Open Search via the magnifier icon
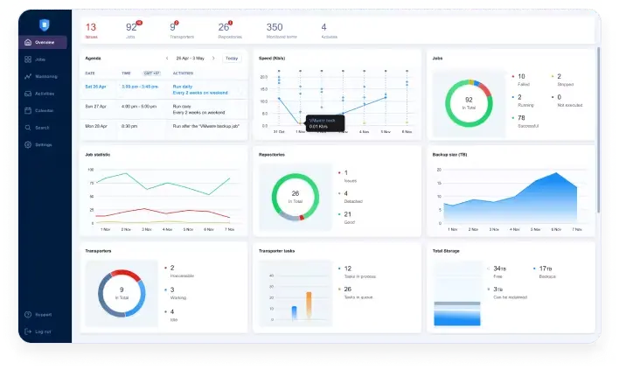619x370 pixels. (x=28, y=128)
